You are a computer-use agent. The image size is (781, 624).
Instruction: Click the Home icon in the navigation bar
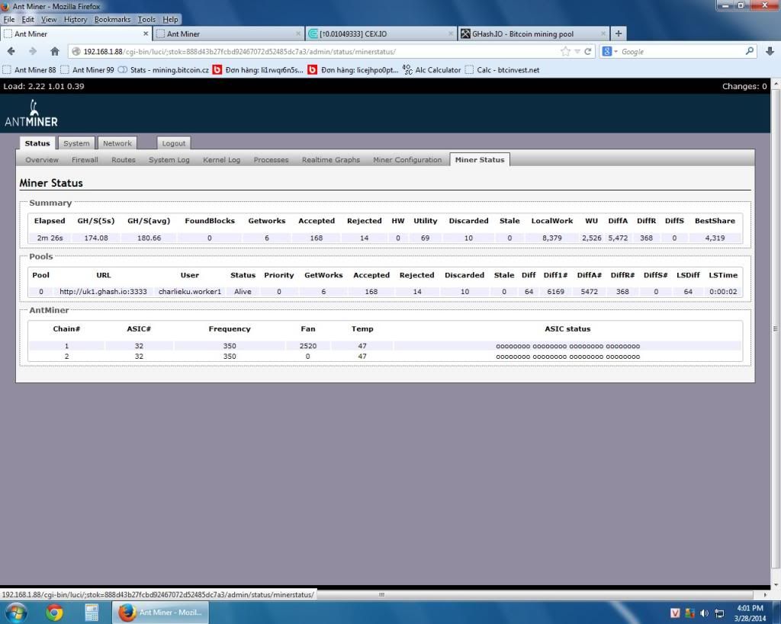55,52
